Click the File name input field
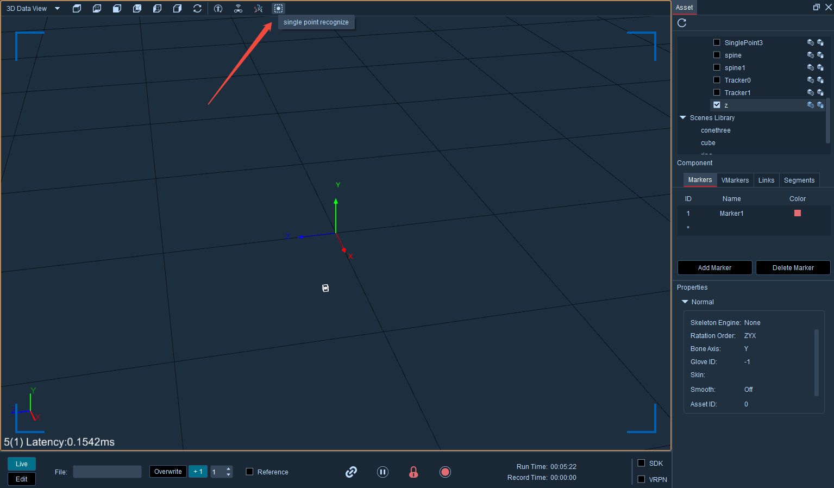Viewport: 834px width, 488px height. point(107,472)
